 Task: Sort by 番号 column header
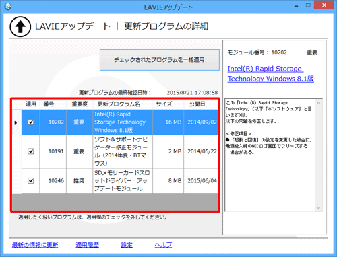pyautogui.click(x=53, y=104)
